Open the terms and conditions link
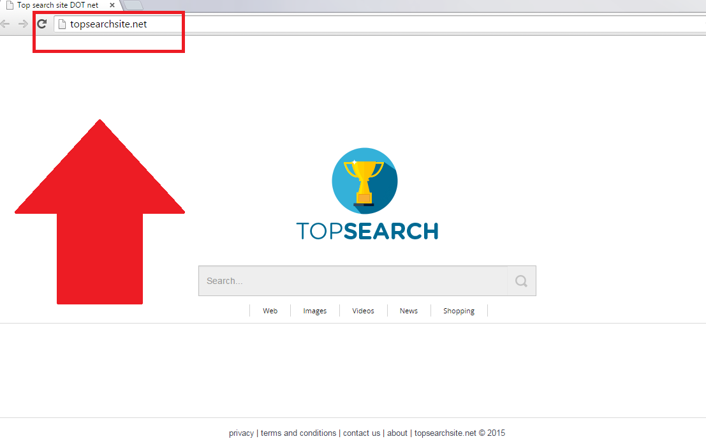 click(298, 433)
